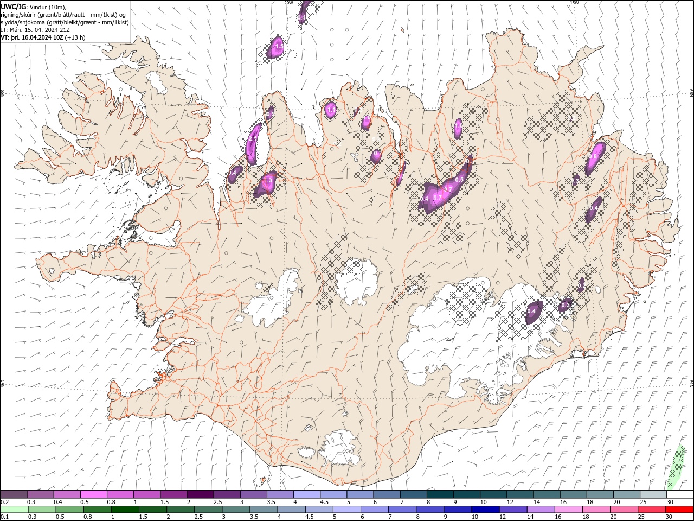Click the darkest green 1 swatch in lower legend

(125, 509)
